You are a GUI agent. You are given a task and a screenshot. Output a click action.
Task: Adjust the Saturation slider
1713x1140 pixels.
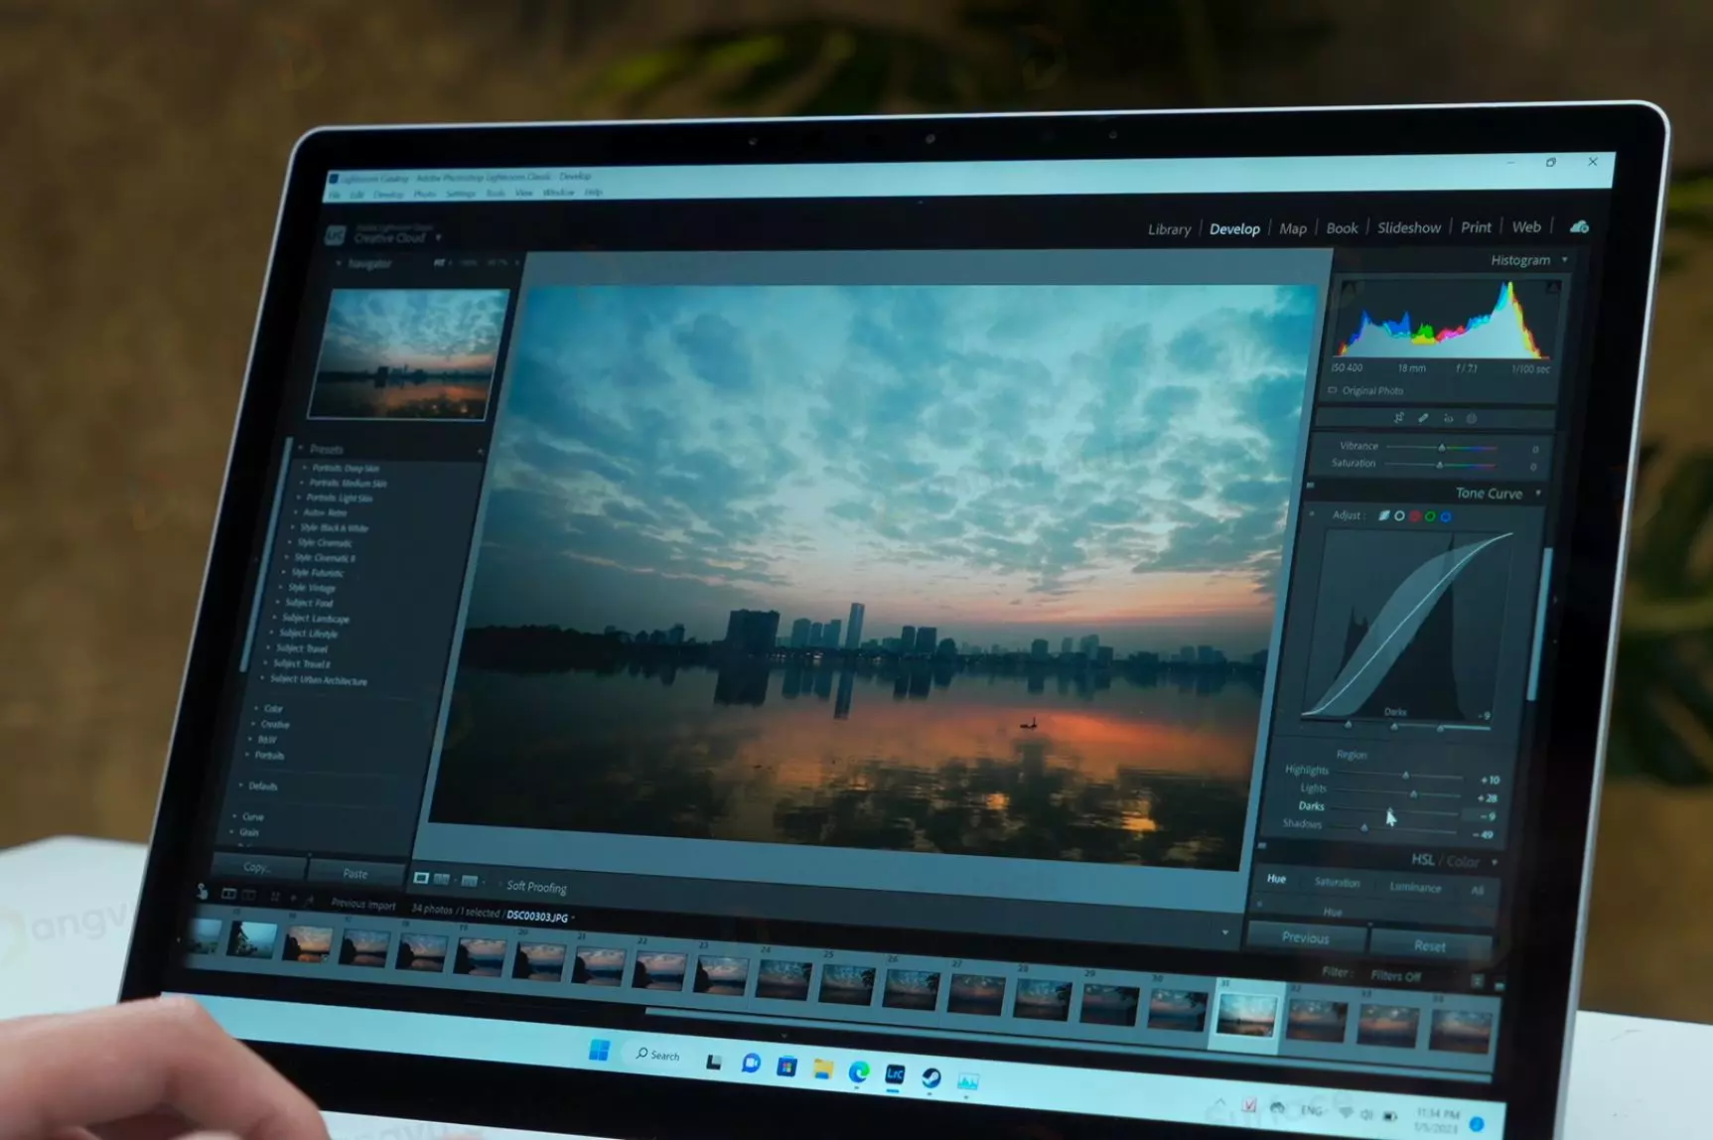(1439, 465)
